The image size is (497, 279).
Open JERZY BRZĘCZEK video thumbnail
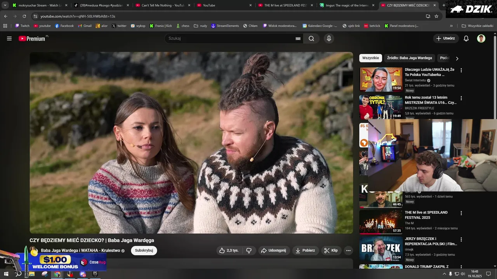(381, 248)
